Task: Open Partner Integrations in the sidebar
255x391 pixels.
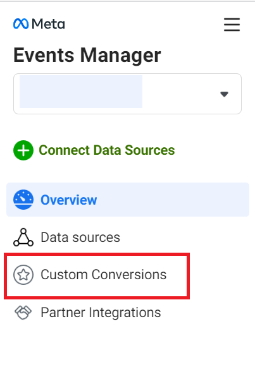Action: (128, 312)
